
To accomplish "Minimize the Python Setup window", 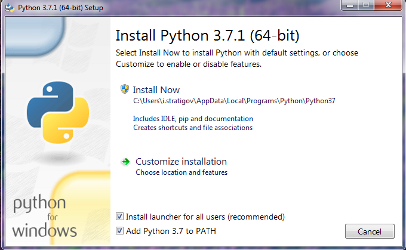I will click(350, 5).
